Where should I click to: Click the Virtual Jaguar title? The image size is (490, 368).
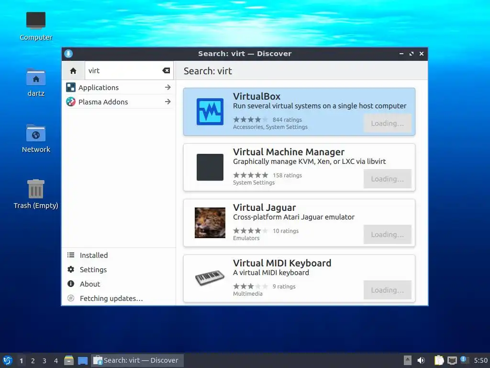click(264, 208)
